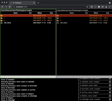Select .DS_Store file name in right pane
This screenshot has height=101, width=112.
pyautogui.click(x=63, y=23)
